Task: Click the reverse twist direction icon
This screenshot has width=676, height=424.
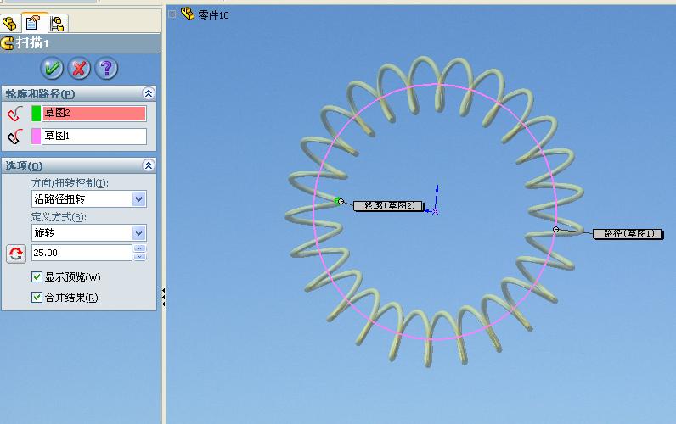Action: pyautogui.click(x=16, y=254)
